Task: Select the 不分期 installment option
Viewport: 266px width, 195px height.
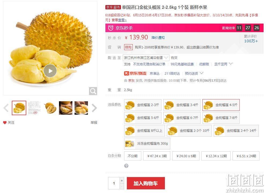Action: [133, 156]
